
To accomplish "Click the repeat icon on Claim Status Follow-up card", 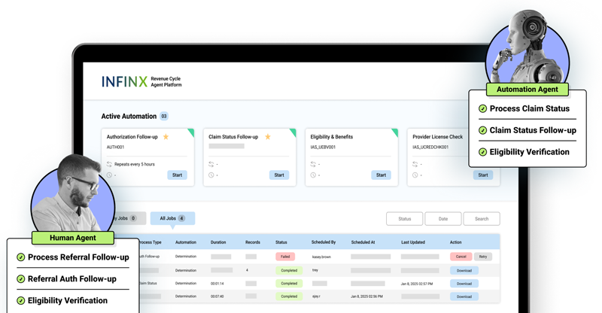I will 211,164.
